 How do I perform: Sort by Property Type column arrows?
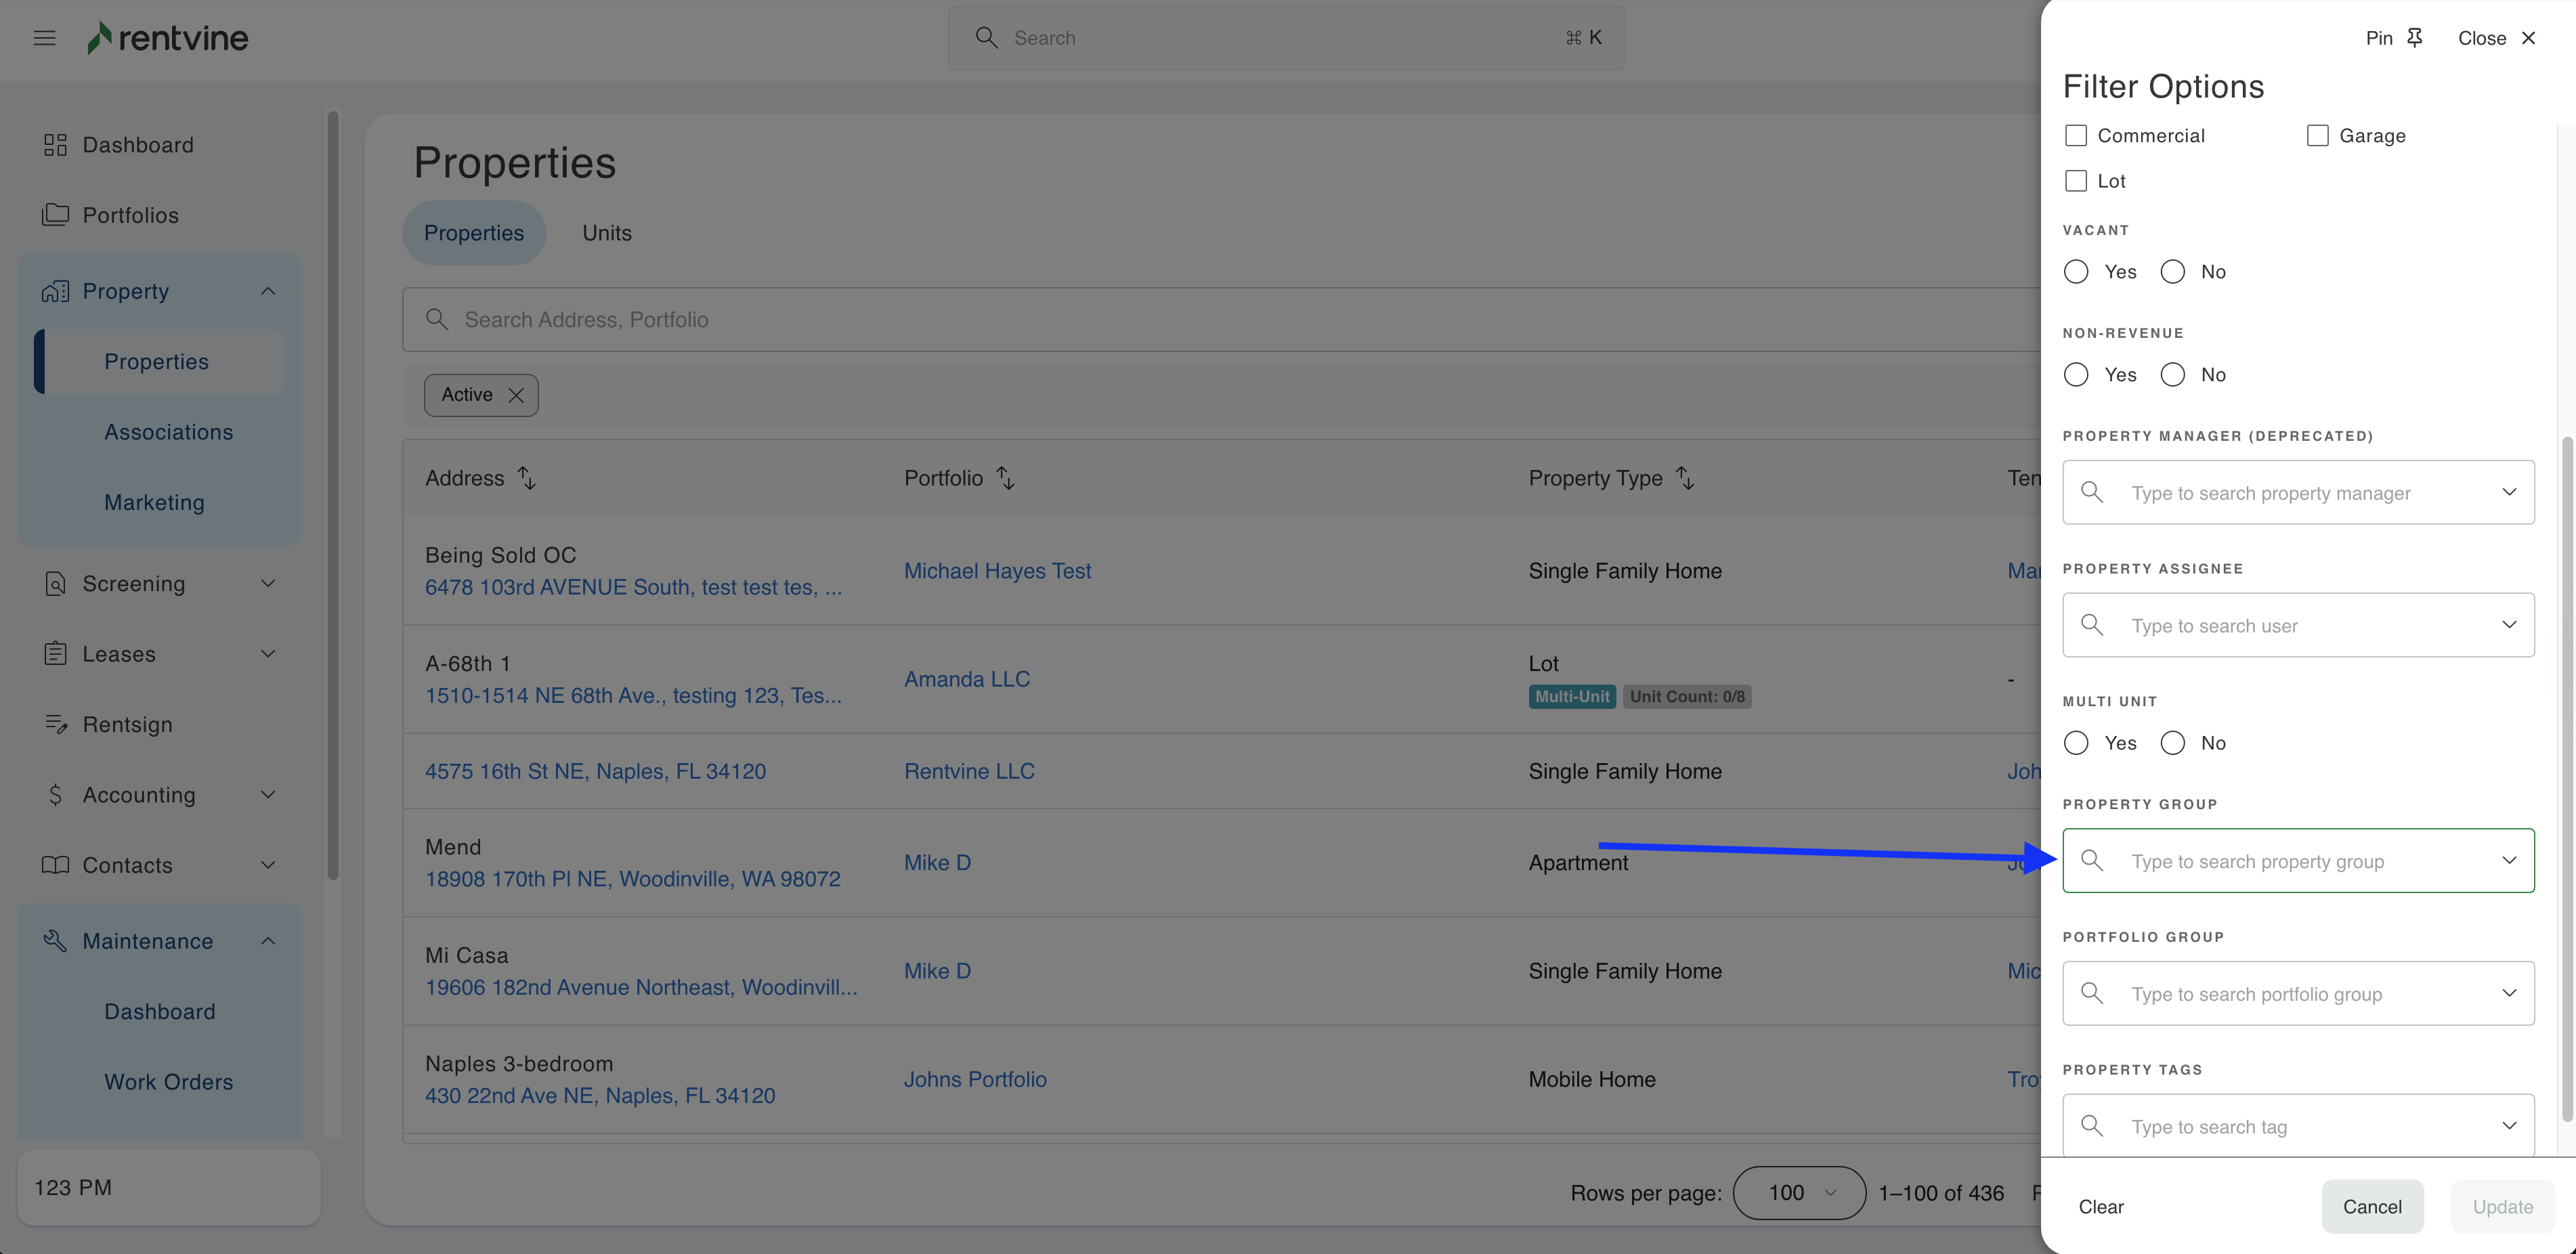pos(1685,478)
